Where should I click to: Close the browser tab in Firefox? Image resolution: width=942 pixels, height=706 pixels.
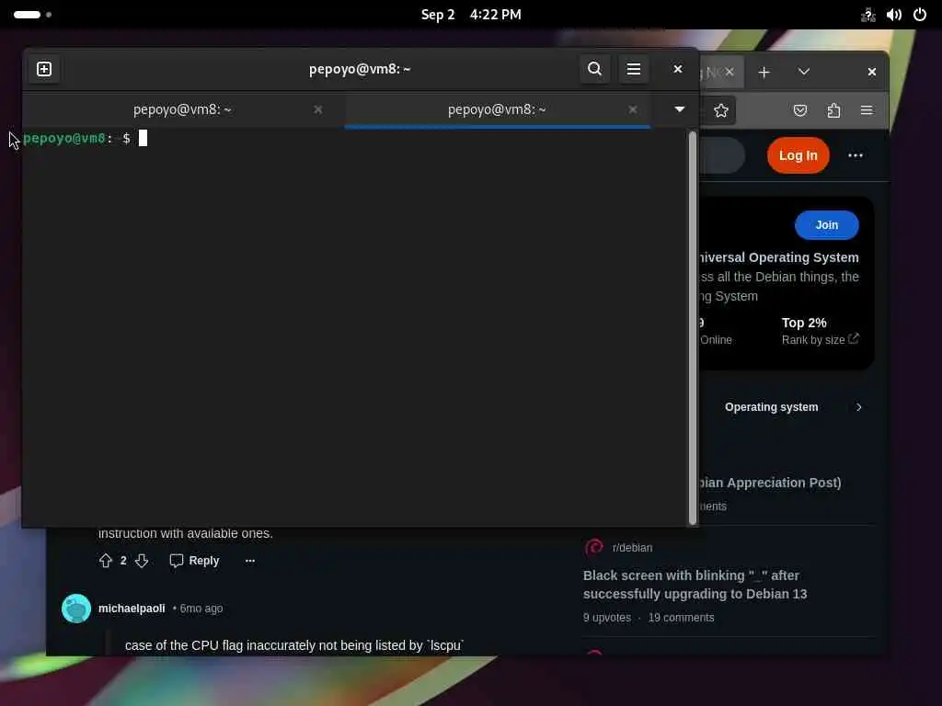pyautogui.click(x=729, y=72)
